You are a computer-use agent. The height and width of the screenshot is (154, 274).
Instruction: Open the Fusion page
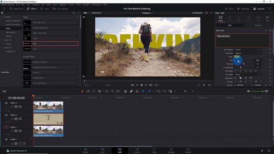pos(137,151)
